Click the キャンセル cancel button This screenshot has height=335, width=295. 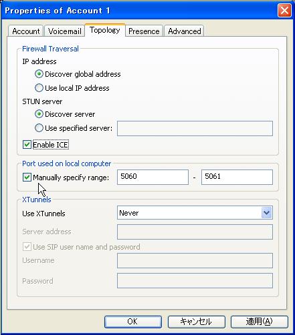click(196, 322)
